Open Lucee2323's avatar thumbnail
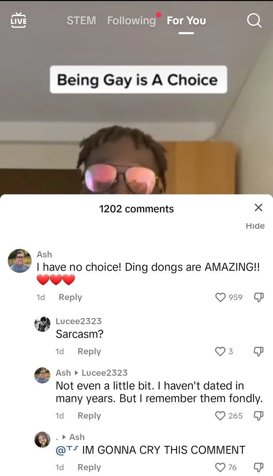This screenshot has width=273, height=476. pos(42,324)
